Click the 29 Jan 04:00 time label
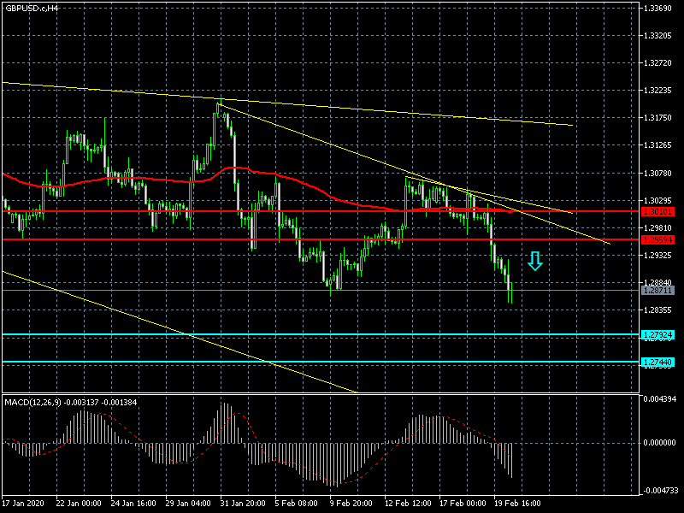Screen dimensions: 684x513 click(x=188, y=503)
